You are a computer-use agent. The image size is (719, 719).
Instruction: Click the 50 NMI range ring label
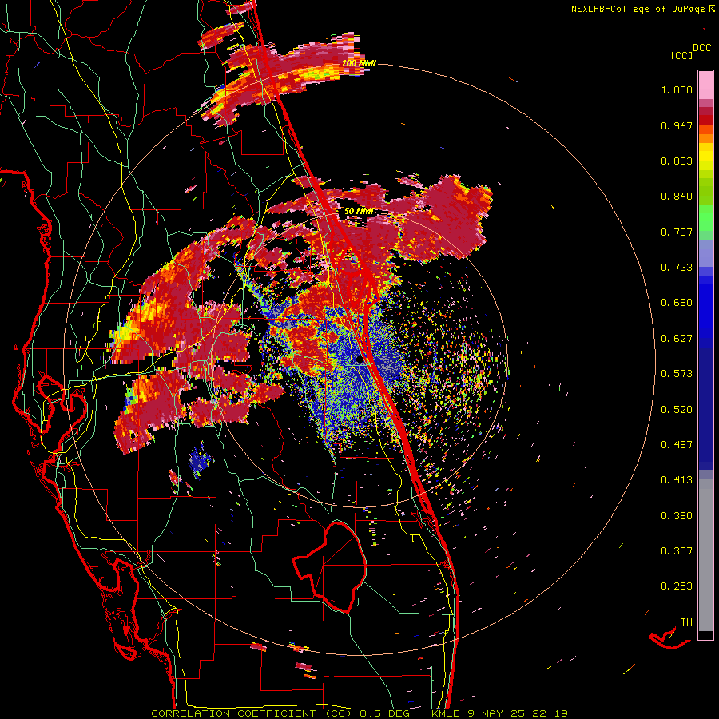tap(359, 211)
